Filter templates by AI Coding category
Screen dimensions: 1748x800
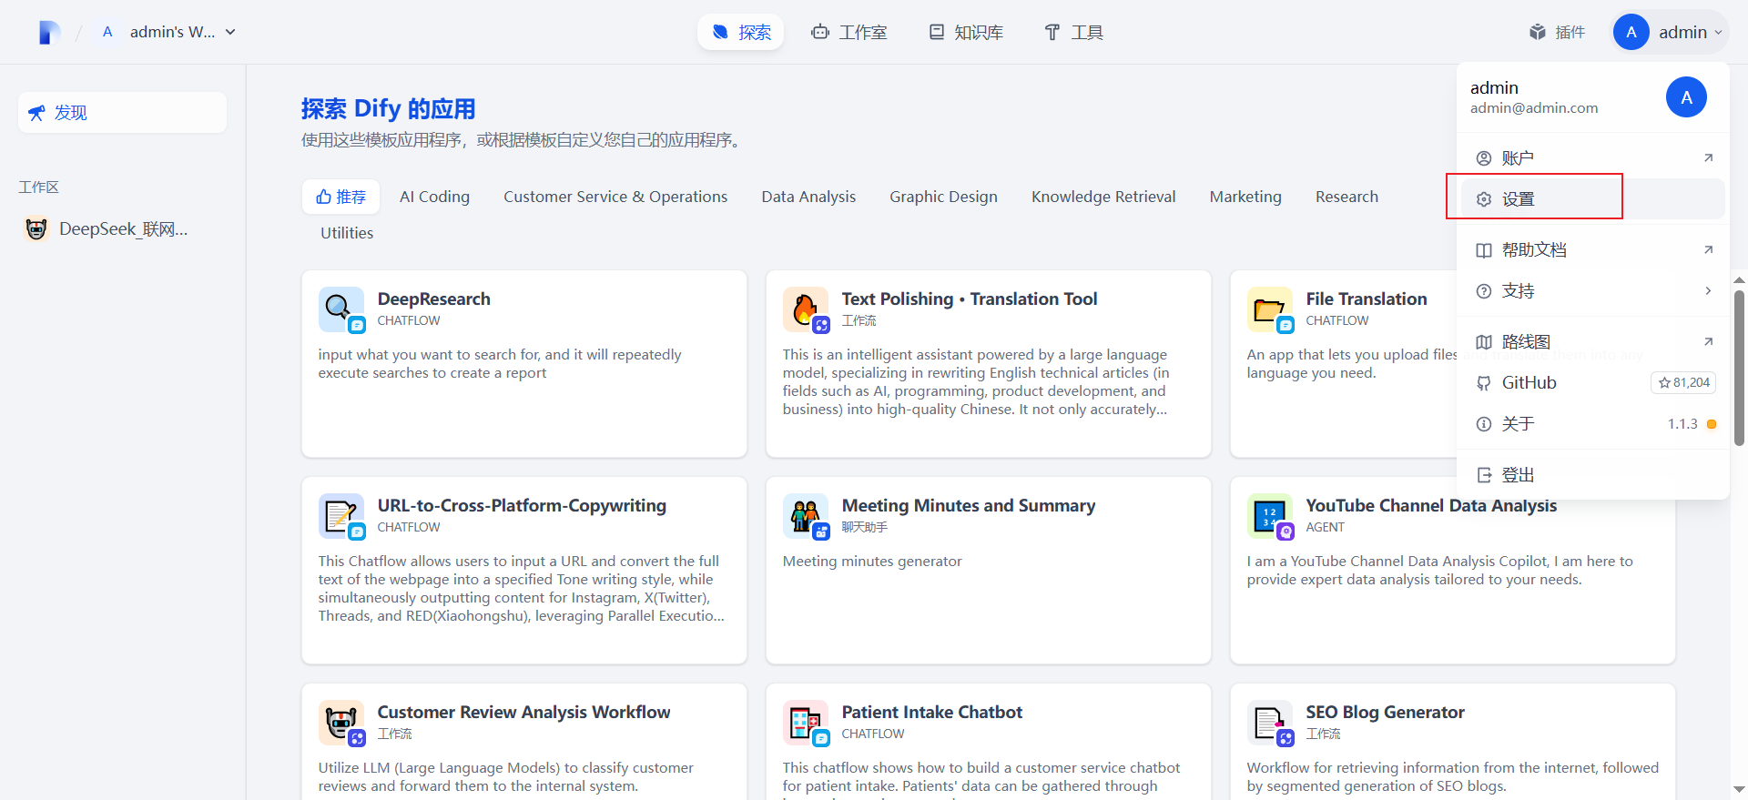tap(434, 197)
